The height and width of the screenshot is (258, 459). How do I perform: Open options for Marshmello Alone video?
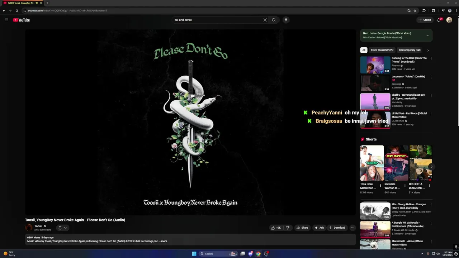[x=431, y=242]
